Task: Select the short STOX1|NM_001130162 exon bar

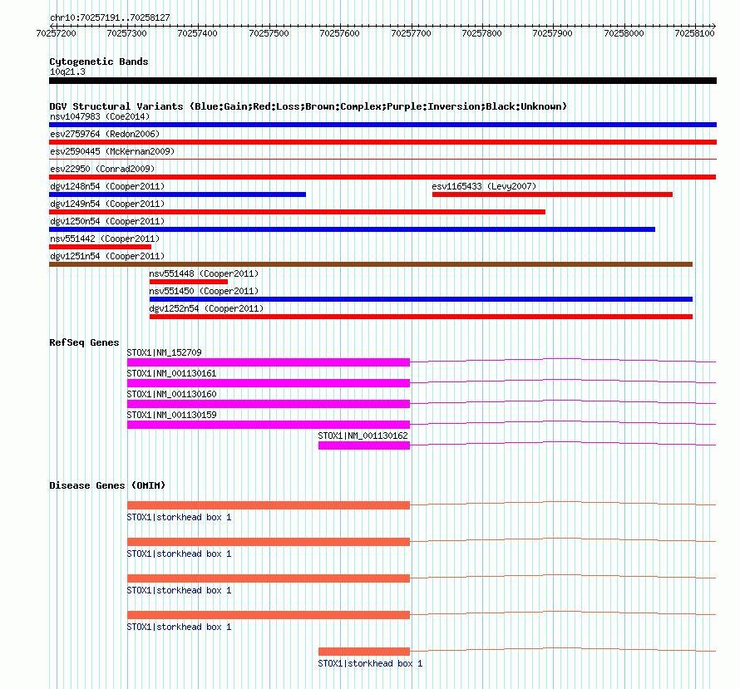Action: (x=364, y=445)
